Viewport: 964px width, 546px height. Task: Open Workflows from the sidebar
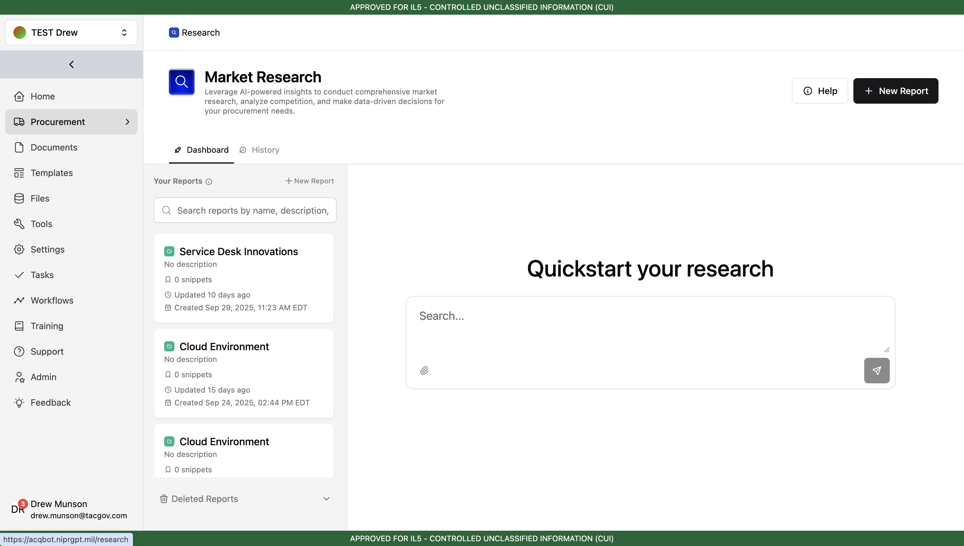pos(52,300)
